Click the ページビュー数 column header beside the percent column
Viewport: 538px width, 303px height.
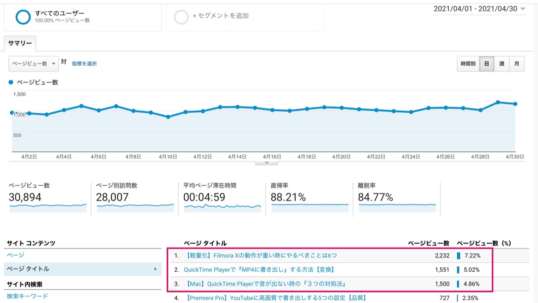click(x=429, y=243)
